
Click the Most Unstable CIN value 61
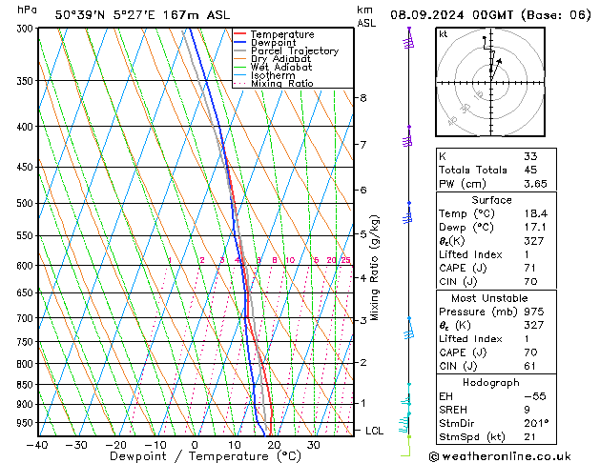tap(529, 366)
